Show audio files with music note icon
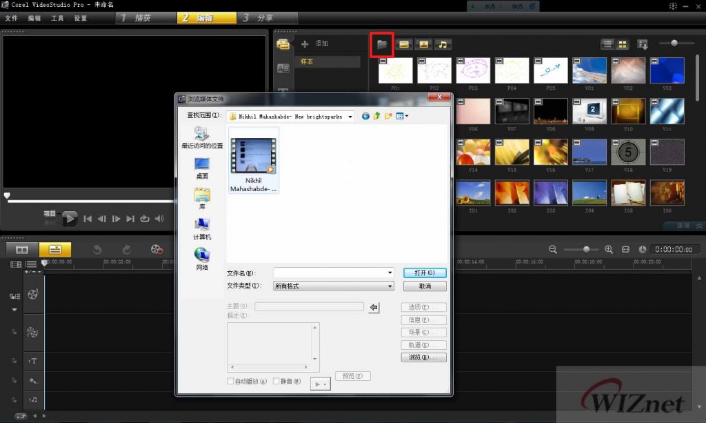This screenshot has width=706, height=423. pyautogui.click(x=443, y=44)
